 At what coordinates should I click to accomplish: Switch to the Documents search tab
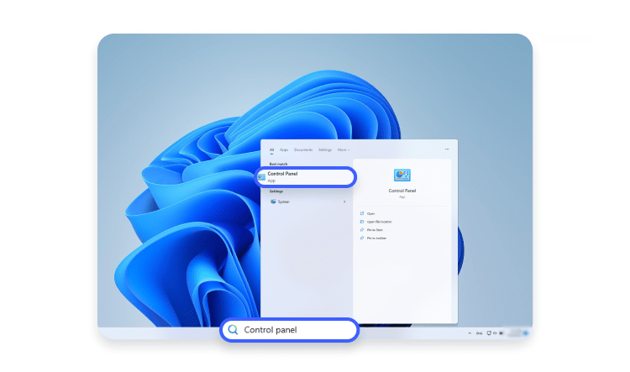pos(303,149)
